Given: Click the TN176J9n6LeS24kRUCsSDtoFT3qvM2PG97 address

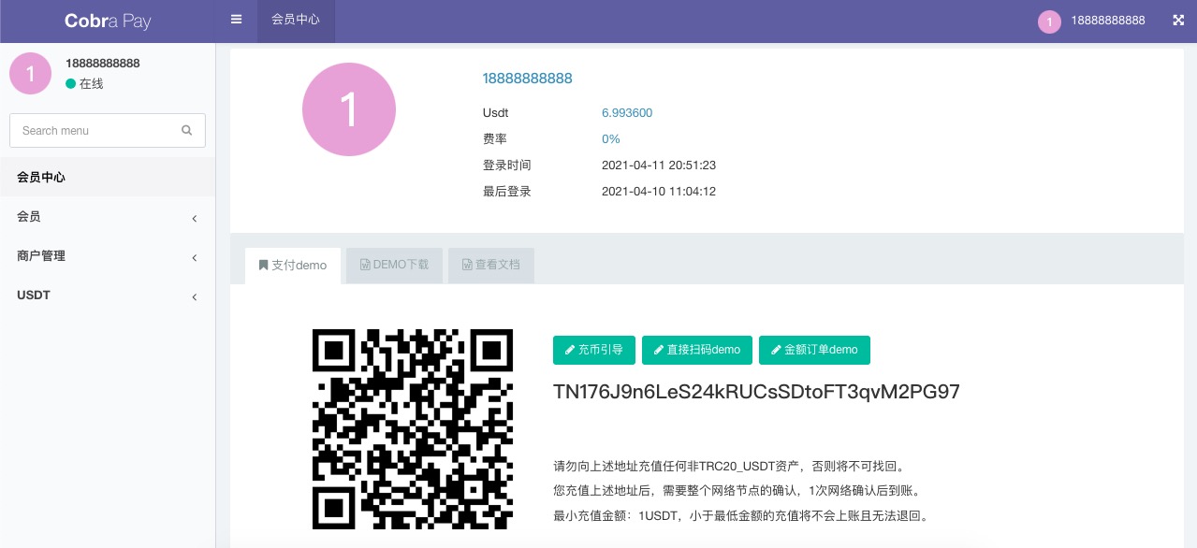Looking at the screenshot, I should pos(757,392).
